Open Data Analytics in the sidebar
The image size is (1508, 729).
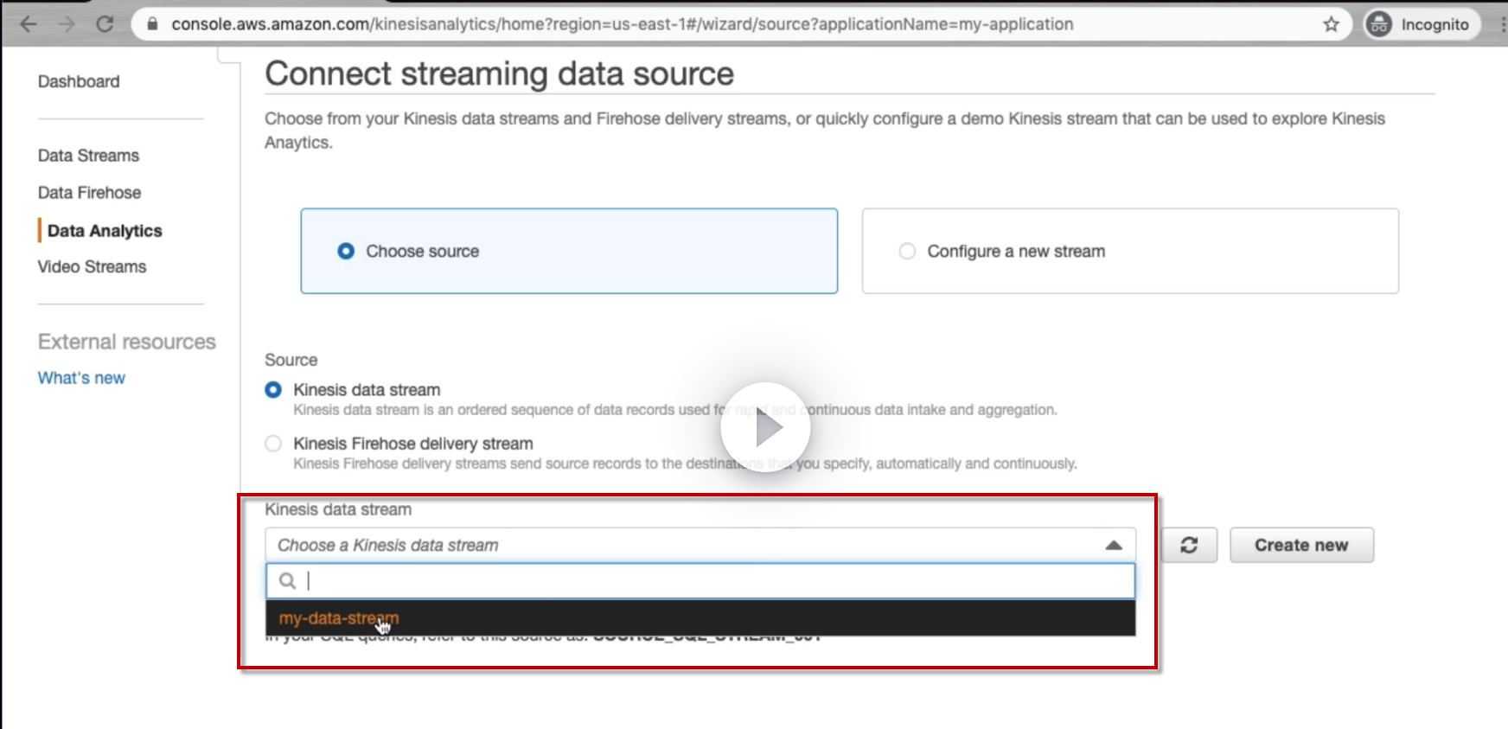pos(105,231)
